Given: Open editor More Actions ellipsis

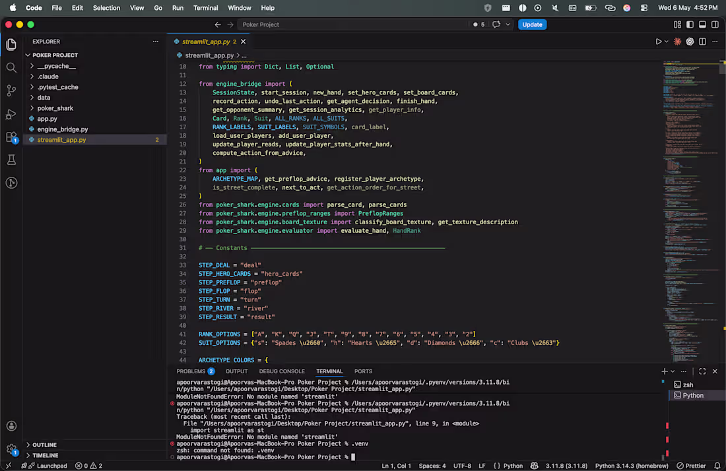Looking at the screenshot, I should tap(715, 42).
